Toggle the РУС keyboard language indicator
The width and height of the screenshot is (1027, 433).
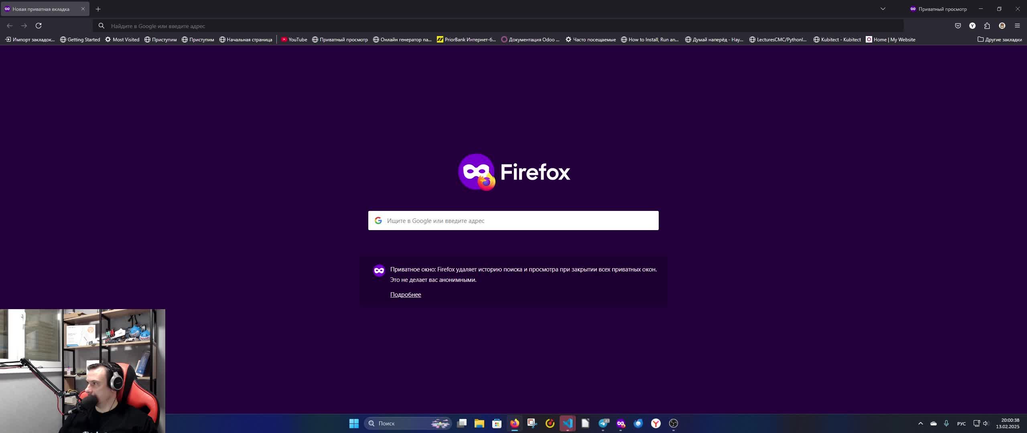click(x=961, y=423)
